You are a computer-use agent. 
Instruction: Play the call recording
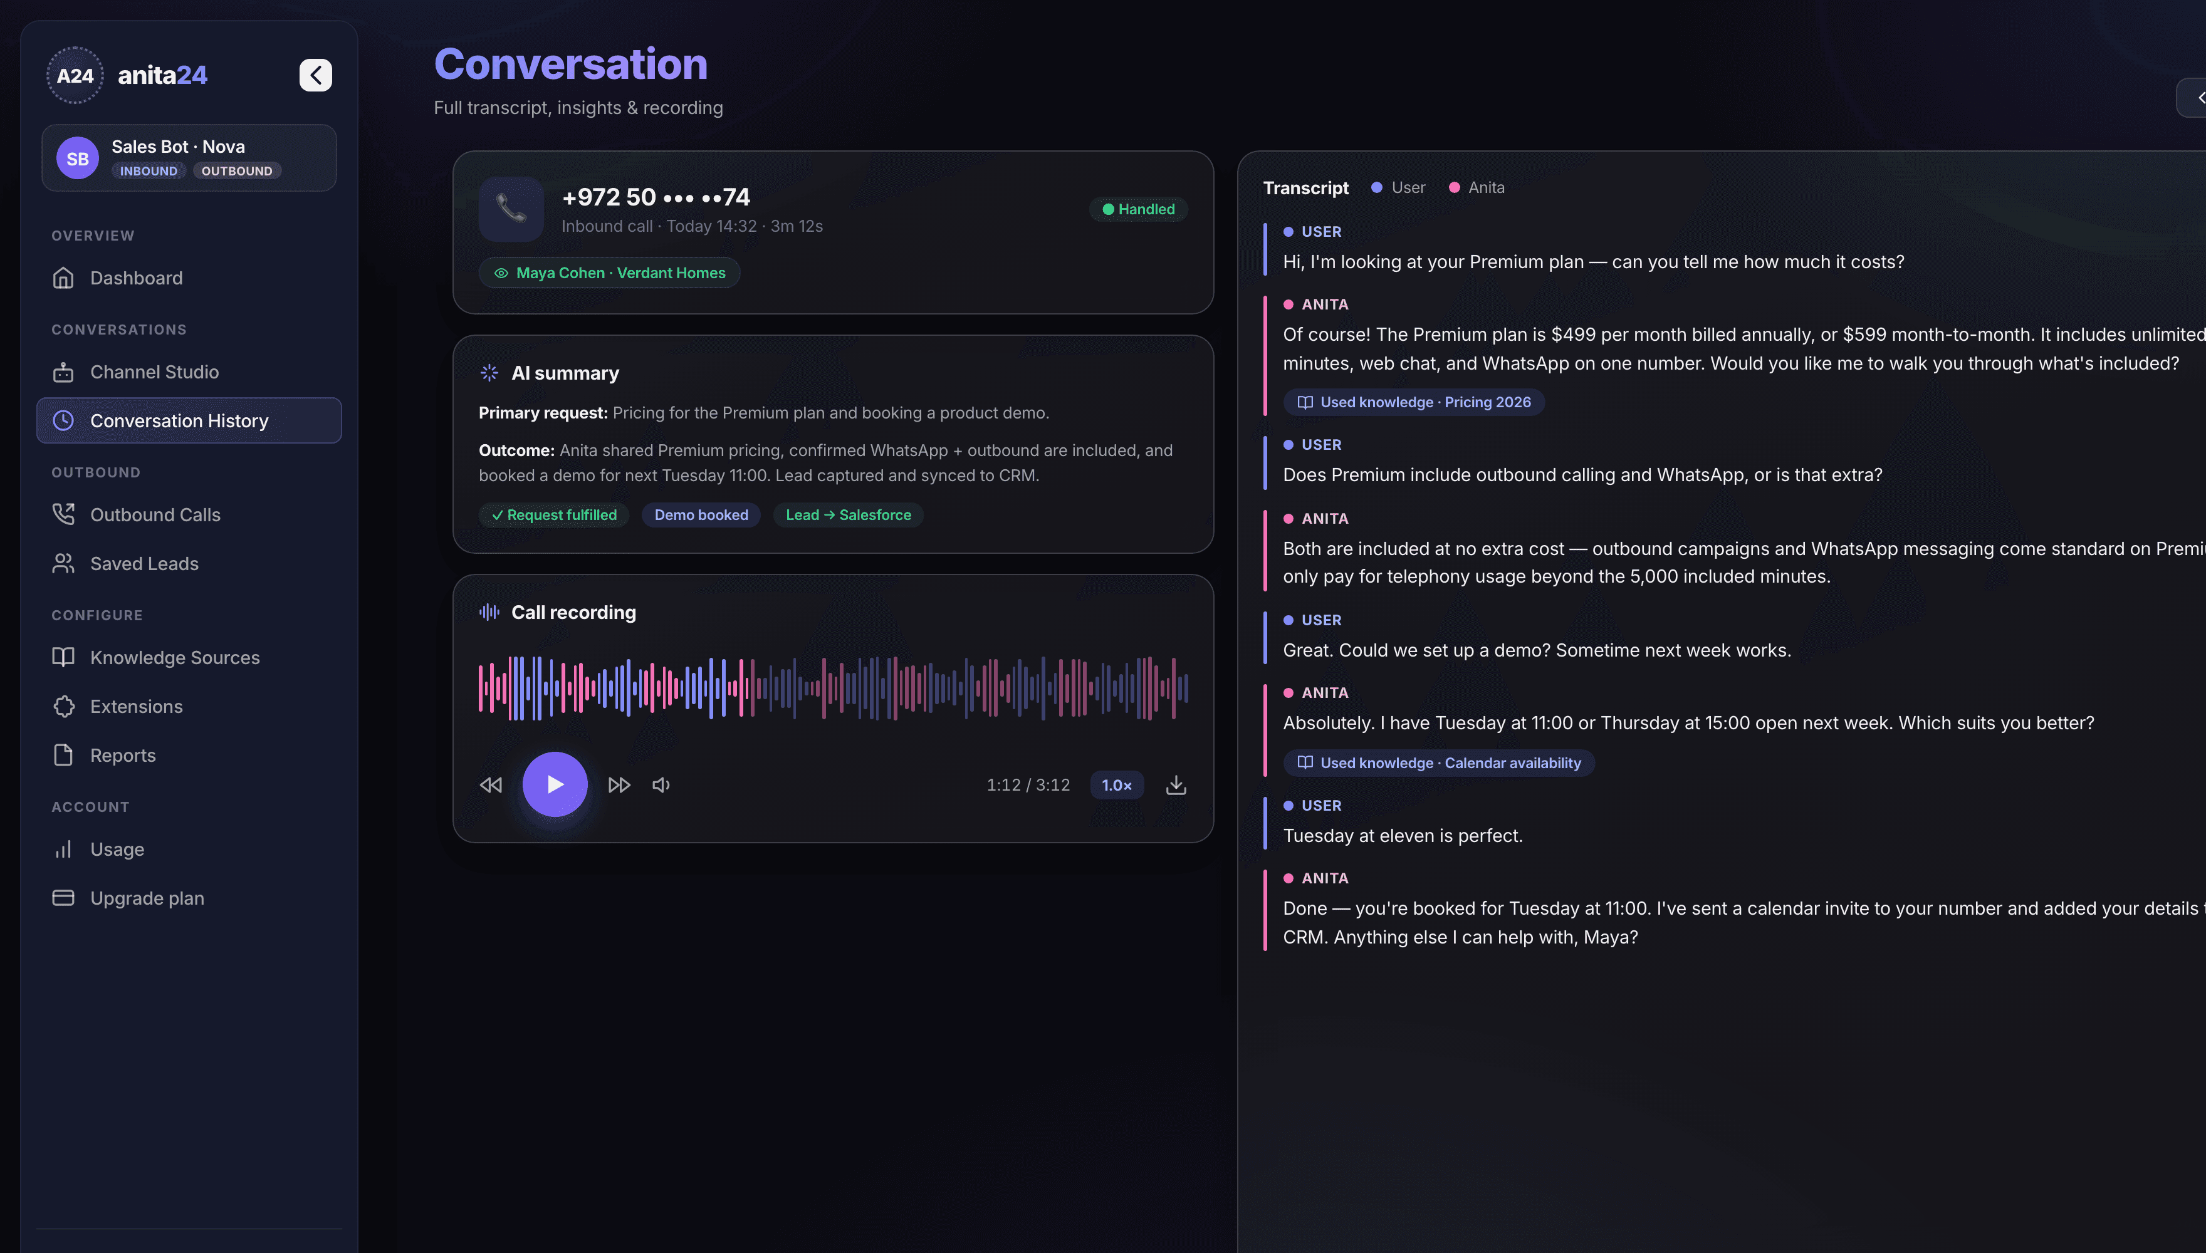point(555,785)
